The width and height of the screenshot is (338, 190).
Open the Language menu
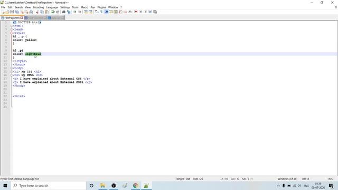pyautogui.click(x=52, y=7)
